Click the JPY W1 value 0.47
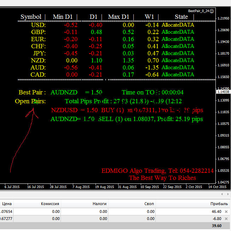 click(x=153, y=53)
